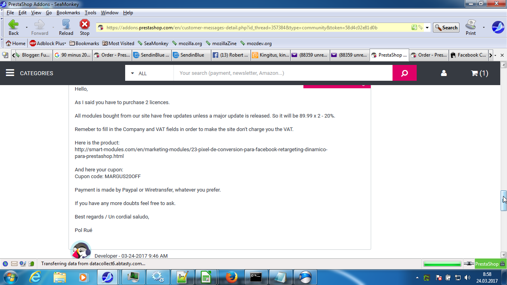Open Windows Explorer from the taskbar

tap(60, 277)
